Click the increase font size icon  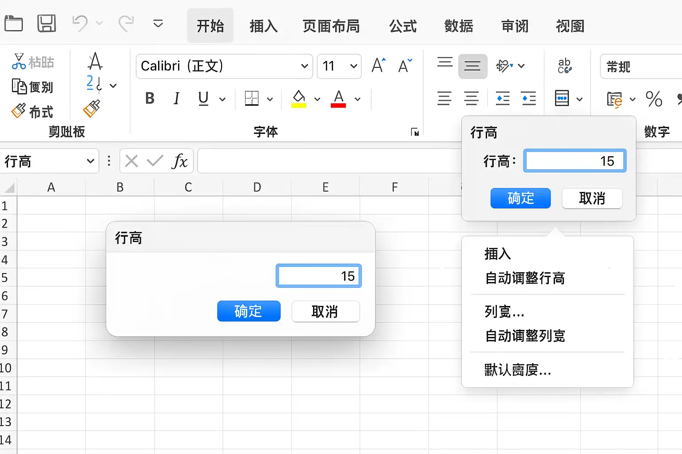click(378, 66)
